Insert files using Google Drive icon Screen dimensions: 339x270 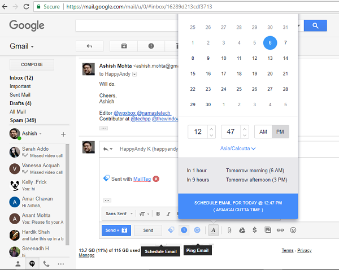pyautogui.click(x=242, y=230)
